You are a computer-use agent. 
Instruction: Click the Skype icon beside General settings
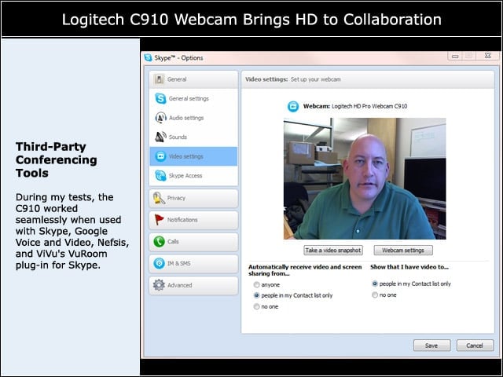160,98
